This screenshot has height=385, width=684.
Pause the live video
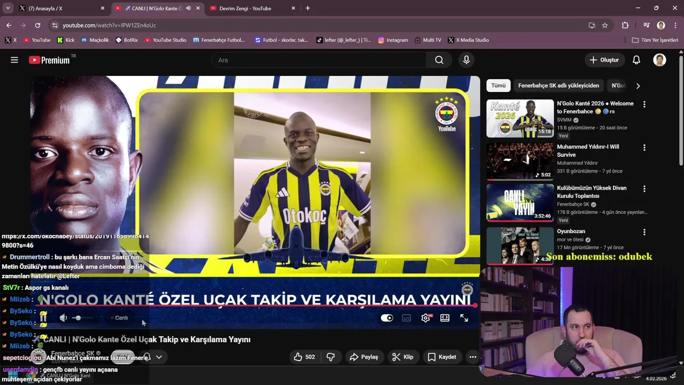tap(43, 318)
